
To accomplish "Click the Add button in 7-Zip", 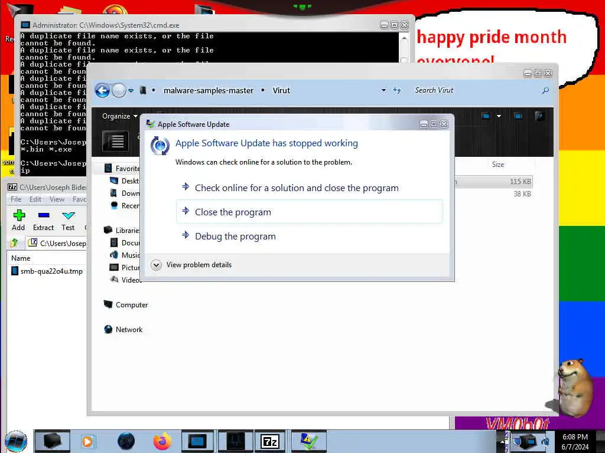I will 18,221.
